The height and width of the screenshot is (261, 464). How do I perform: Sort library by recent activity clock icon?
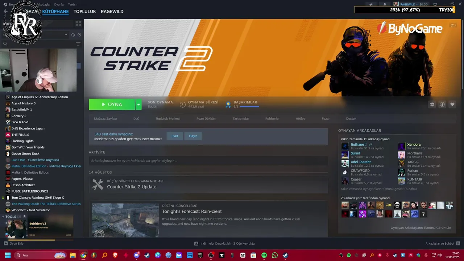click(x=73, y=35)
